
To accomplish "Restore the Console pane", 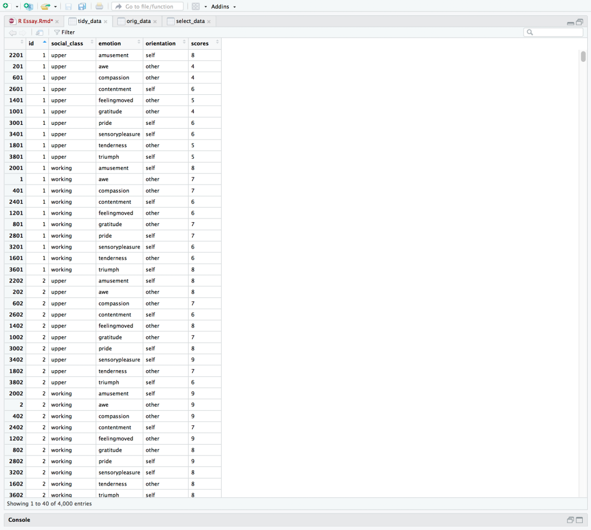I will click(570, 520).
